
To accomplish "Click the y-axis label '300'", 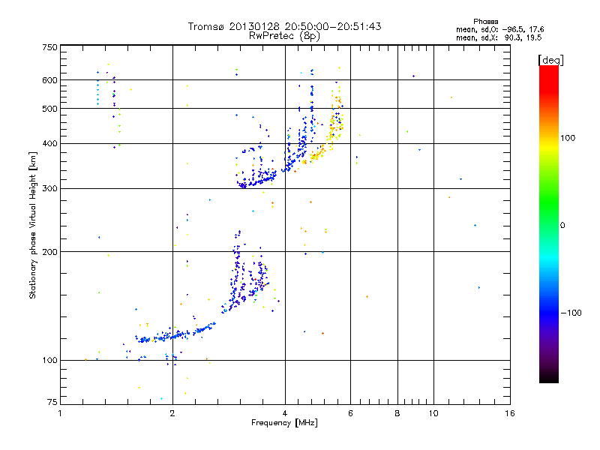I will click(50, 189).
